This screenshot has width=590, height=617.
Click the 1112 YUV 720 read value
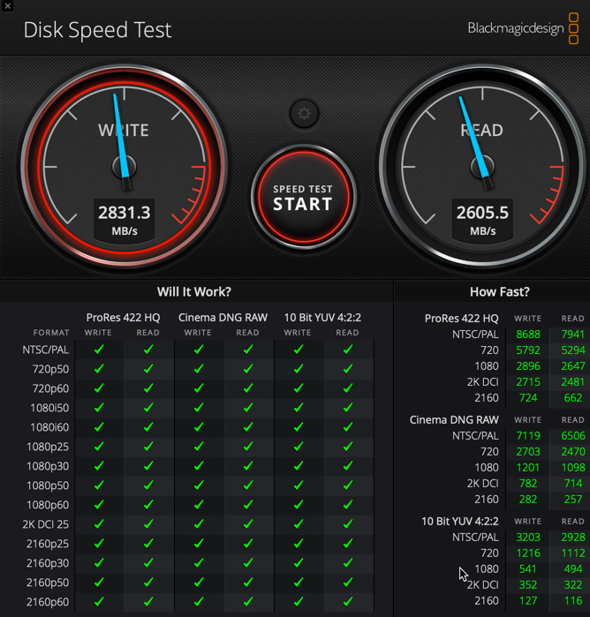point(573,553)
